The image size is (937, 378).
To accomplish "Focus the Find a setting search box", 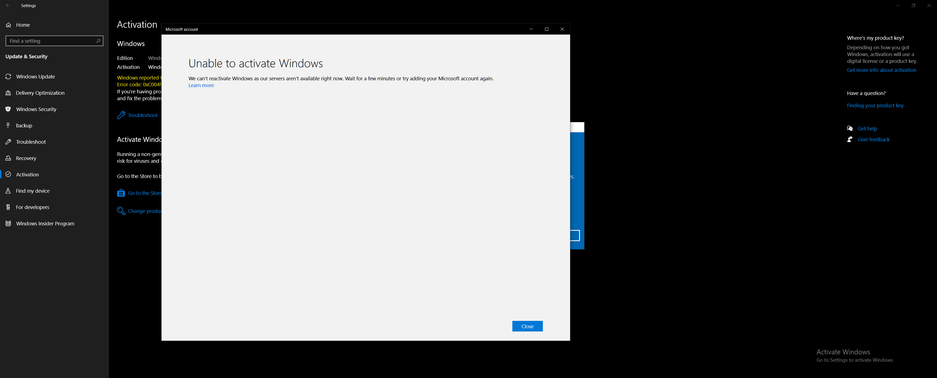I will click(51, 41).
